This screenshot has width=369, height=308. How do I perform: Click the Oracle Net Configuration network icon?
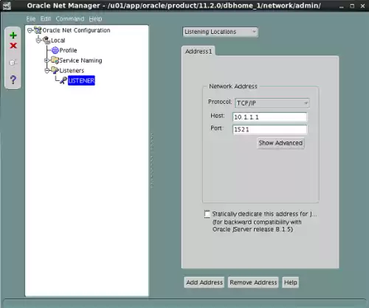[x=38, y=30]
